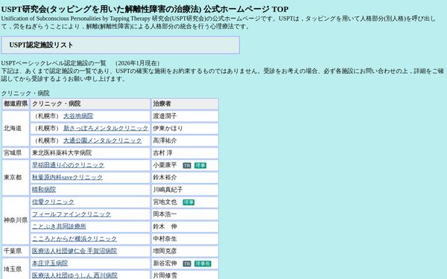Click therapist name 宮地文也
Viewport: 447px width, 279px height.
click(x=165, y=202)
